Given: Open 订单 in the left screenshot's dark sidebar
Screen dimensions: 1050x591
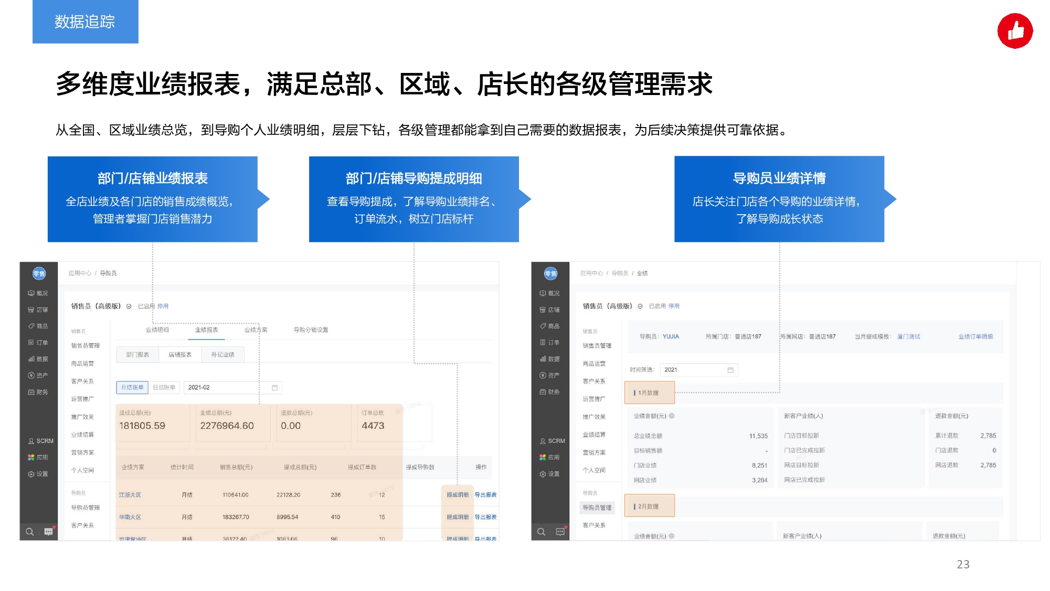Looking at the screenshot, I should coord(38,342).
